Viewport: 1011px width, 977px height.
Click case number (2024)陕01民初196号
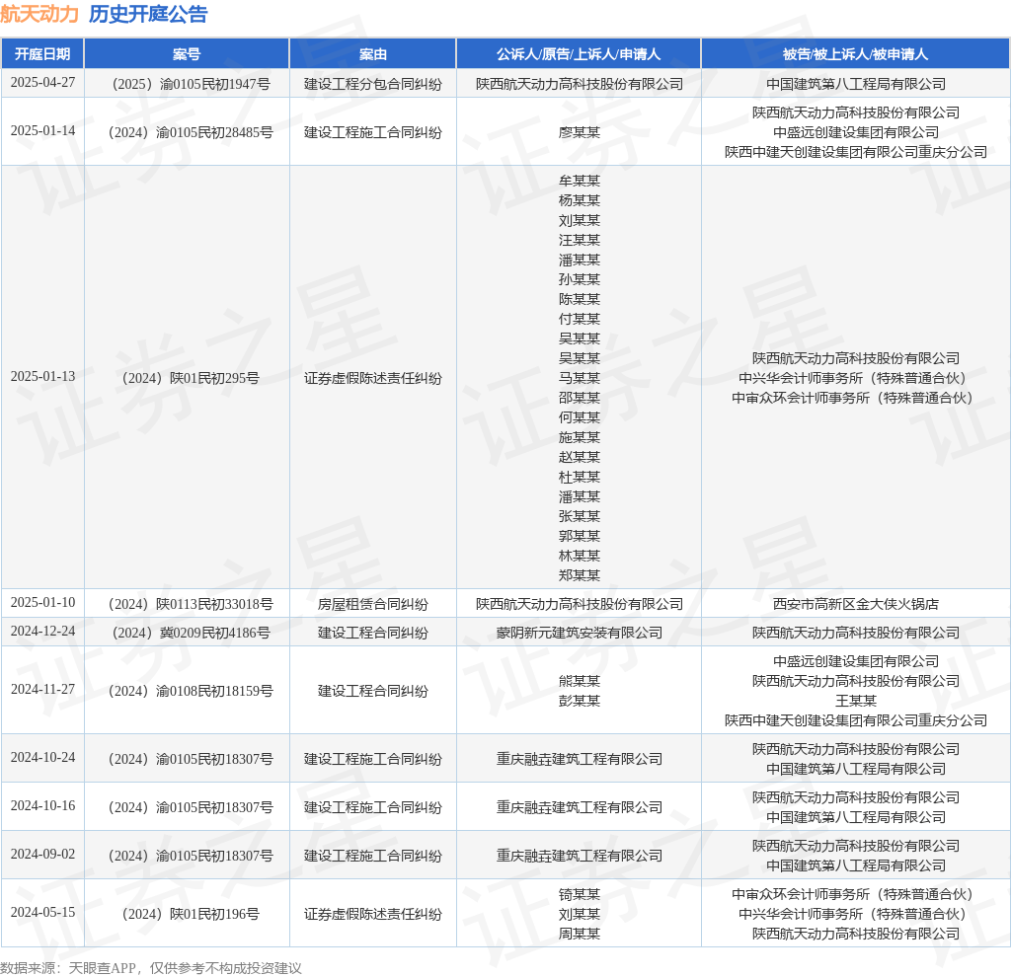187,914
